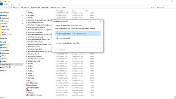The image size is (176, 99).
Task: Select This PC in the navigation pane
Action: pyautogui.click(x=4, y=42)
